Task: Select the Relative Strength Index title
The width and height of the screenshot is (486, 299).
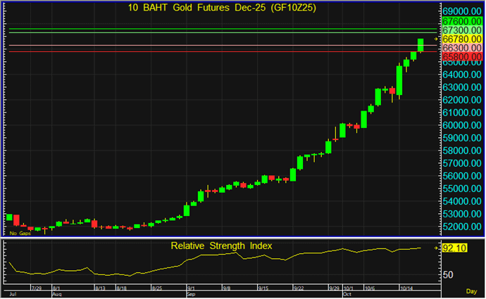Action: point(221,246)
